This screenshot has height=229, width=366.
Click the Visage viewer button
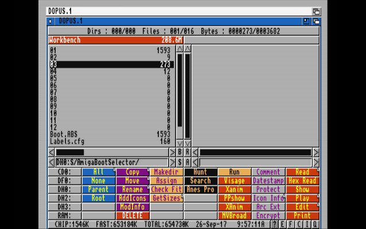click(235, 181)
